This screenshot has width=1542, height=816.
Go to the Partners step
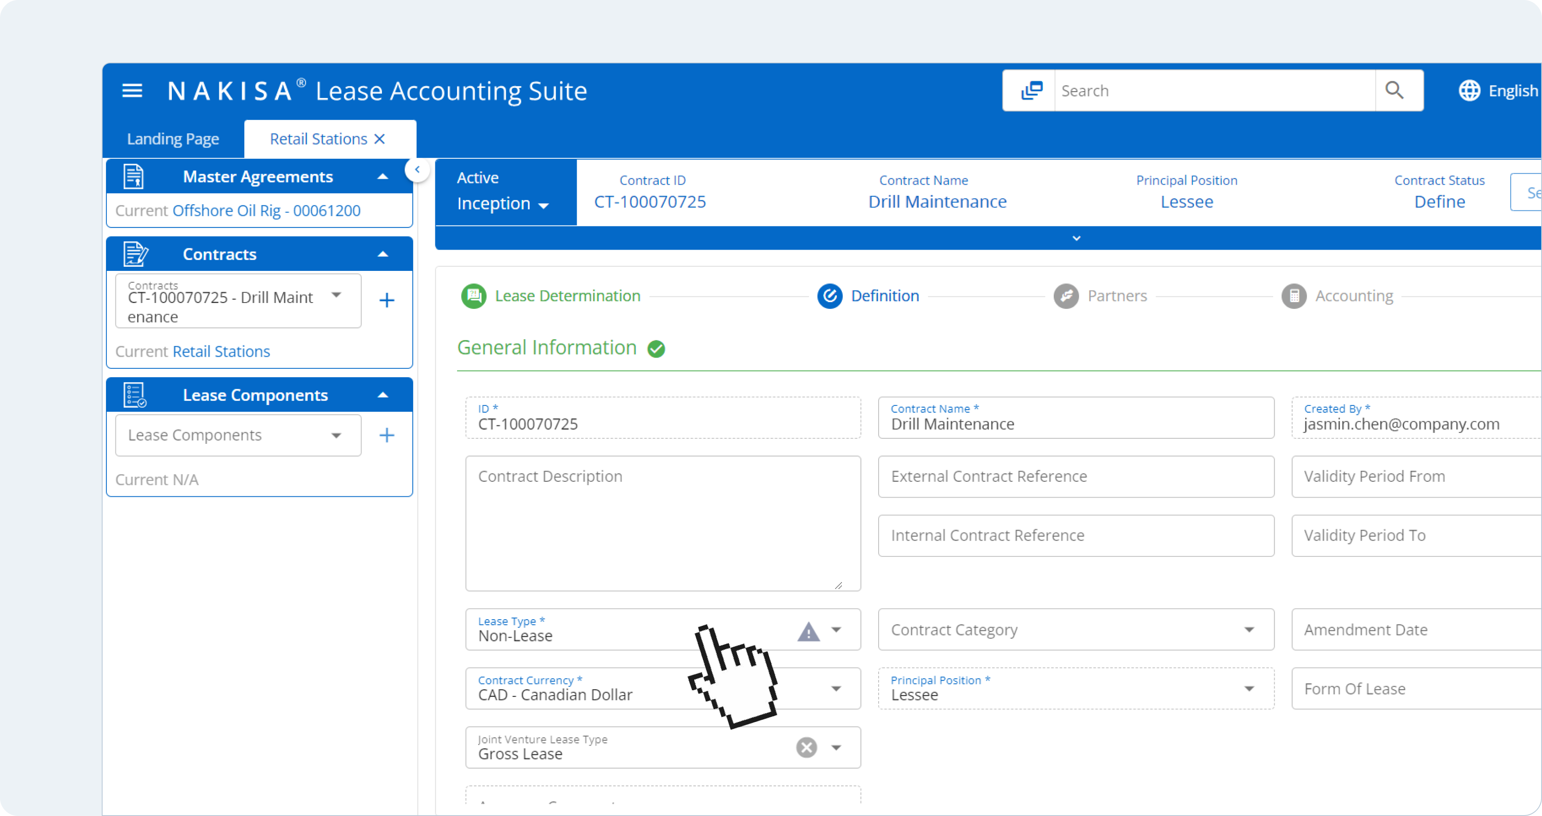click(x=1117, y=295)
